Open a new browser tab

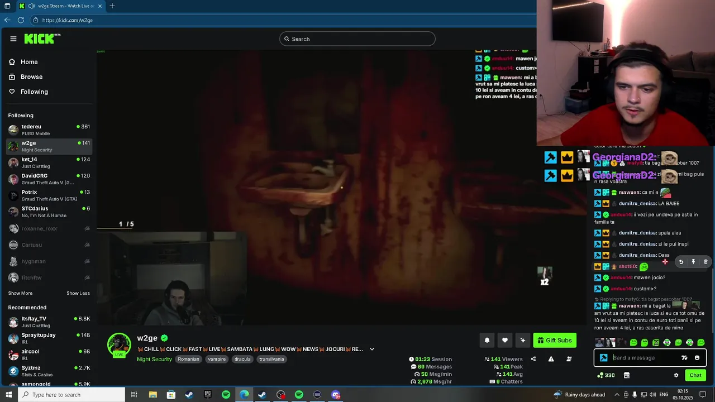tap(112, 6)
